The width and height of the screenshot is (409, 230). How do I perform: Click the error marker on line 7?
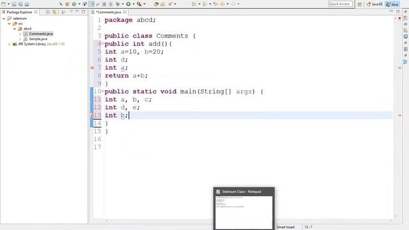92,68
